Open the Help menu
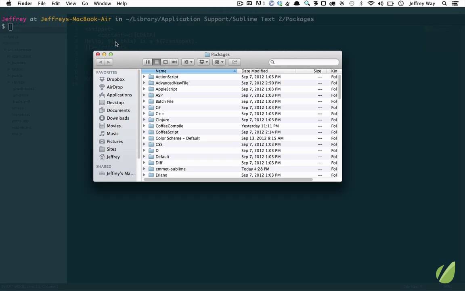This screenshot has height=291, width=465. tap(121, 4)
